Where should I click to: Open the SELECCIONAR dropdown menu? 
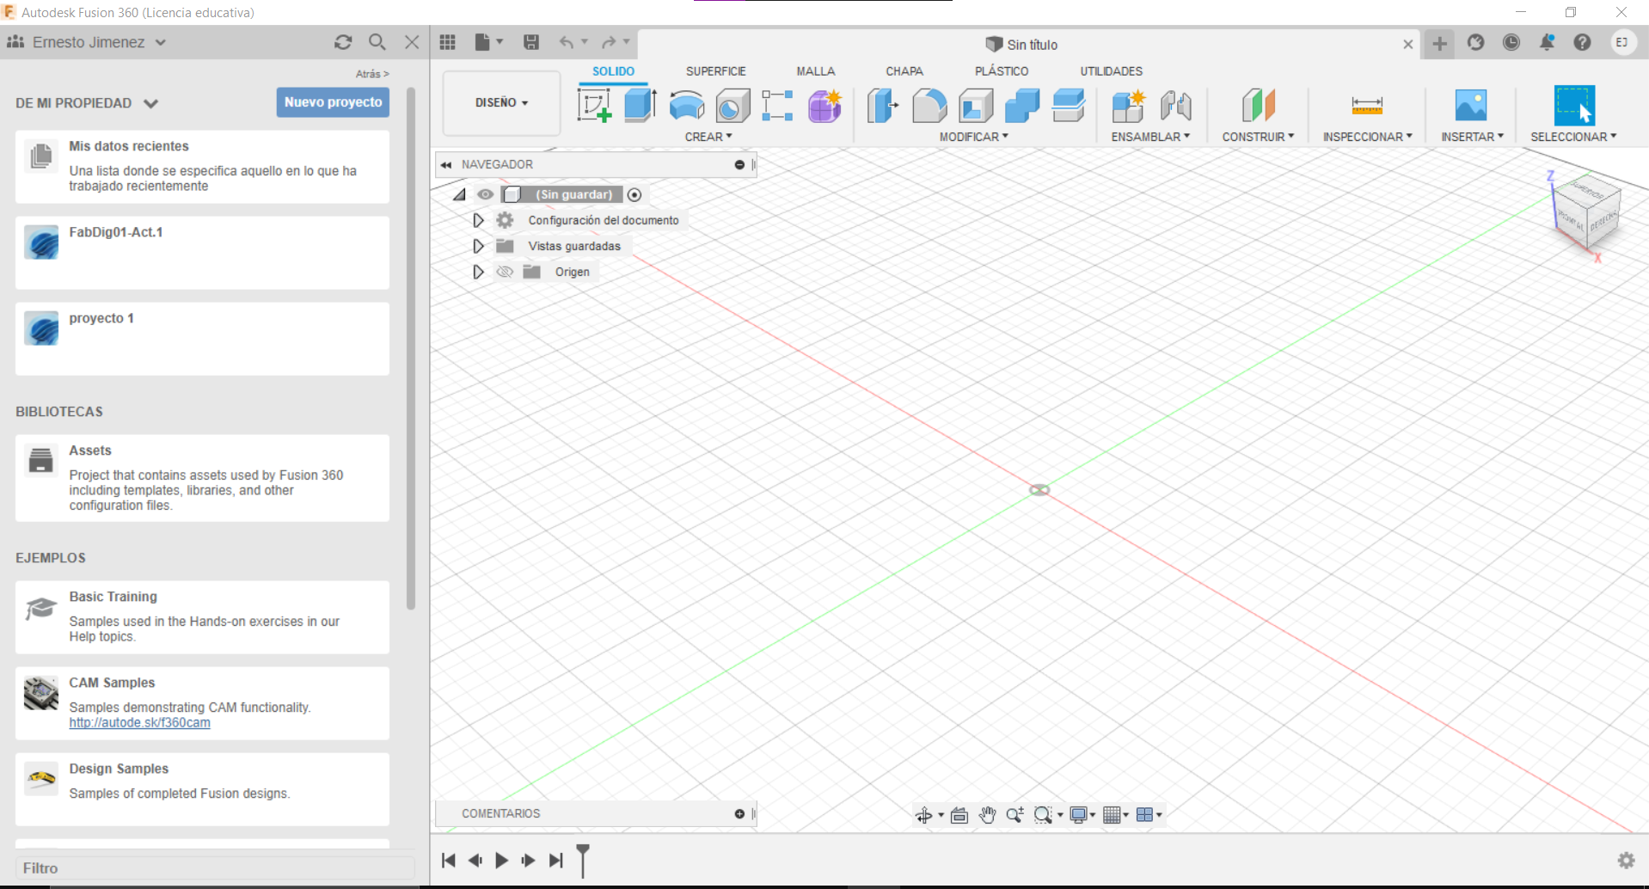[1573, 137]
